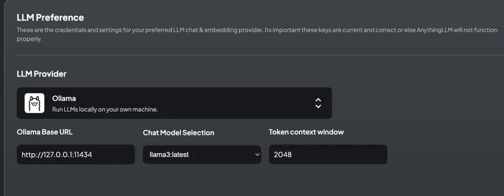Click "Run LLMs locally on your own machine" subtitle
The image size is (504, 196).
point(105,110)
